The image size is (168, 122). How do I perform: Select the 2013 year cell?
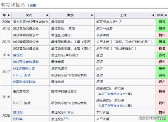click(6, 42)
